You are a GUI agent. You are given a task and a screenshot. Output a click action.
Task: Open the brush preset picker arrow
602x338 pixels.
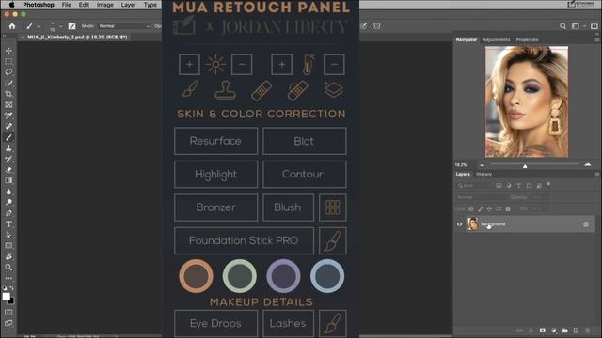(x=60, y=26)
